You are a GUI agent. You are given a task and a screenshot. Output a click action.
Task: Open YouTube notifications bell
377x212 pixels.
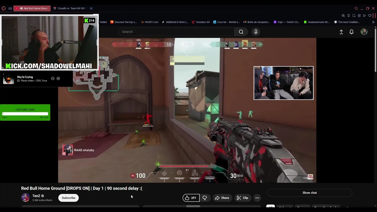point(351,32)
